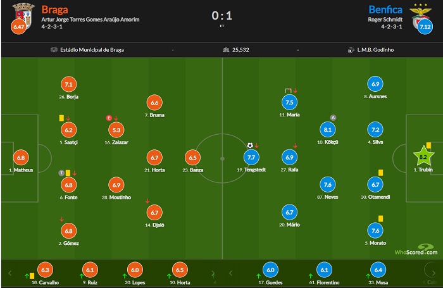This screenshot has width=443, height=288.
Task: Click the yellow card above Saatçi
Action: (x=61, y=117)
